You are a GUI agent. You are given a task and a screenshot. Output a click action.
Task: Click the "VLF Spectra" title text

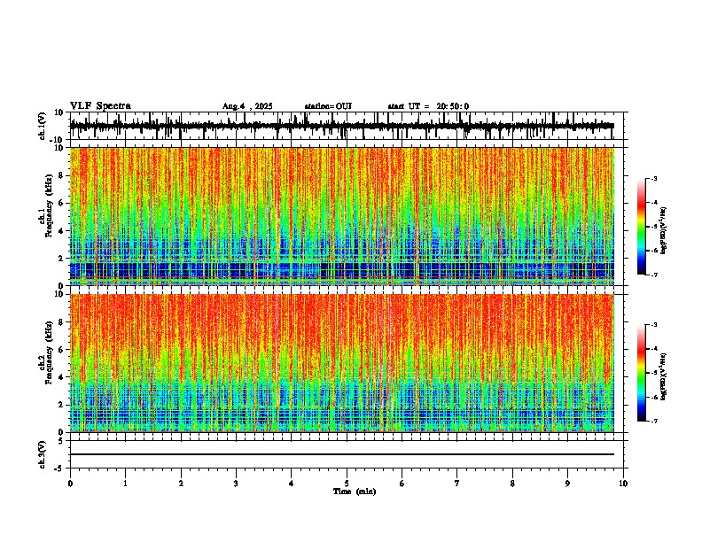(x=100, y=106)
